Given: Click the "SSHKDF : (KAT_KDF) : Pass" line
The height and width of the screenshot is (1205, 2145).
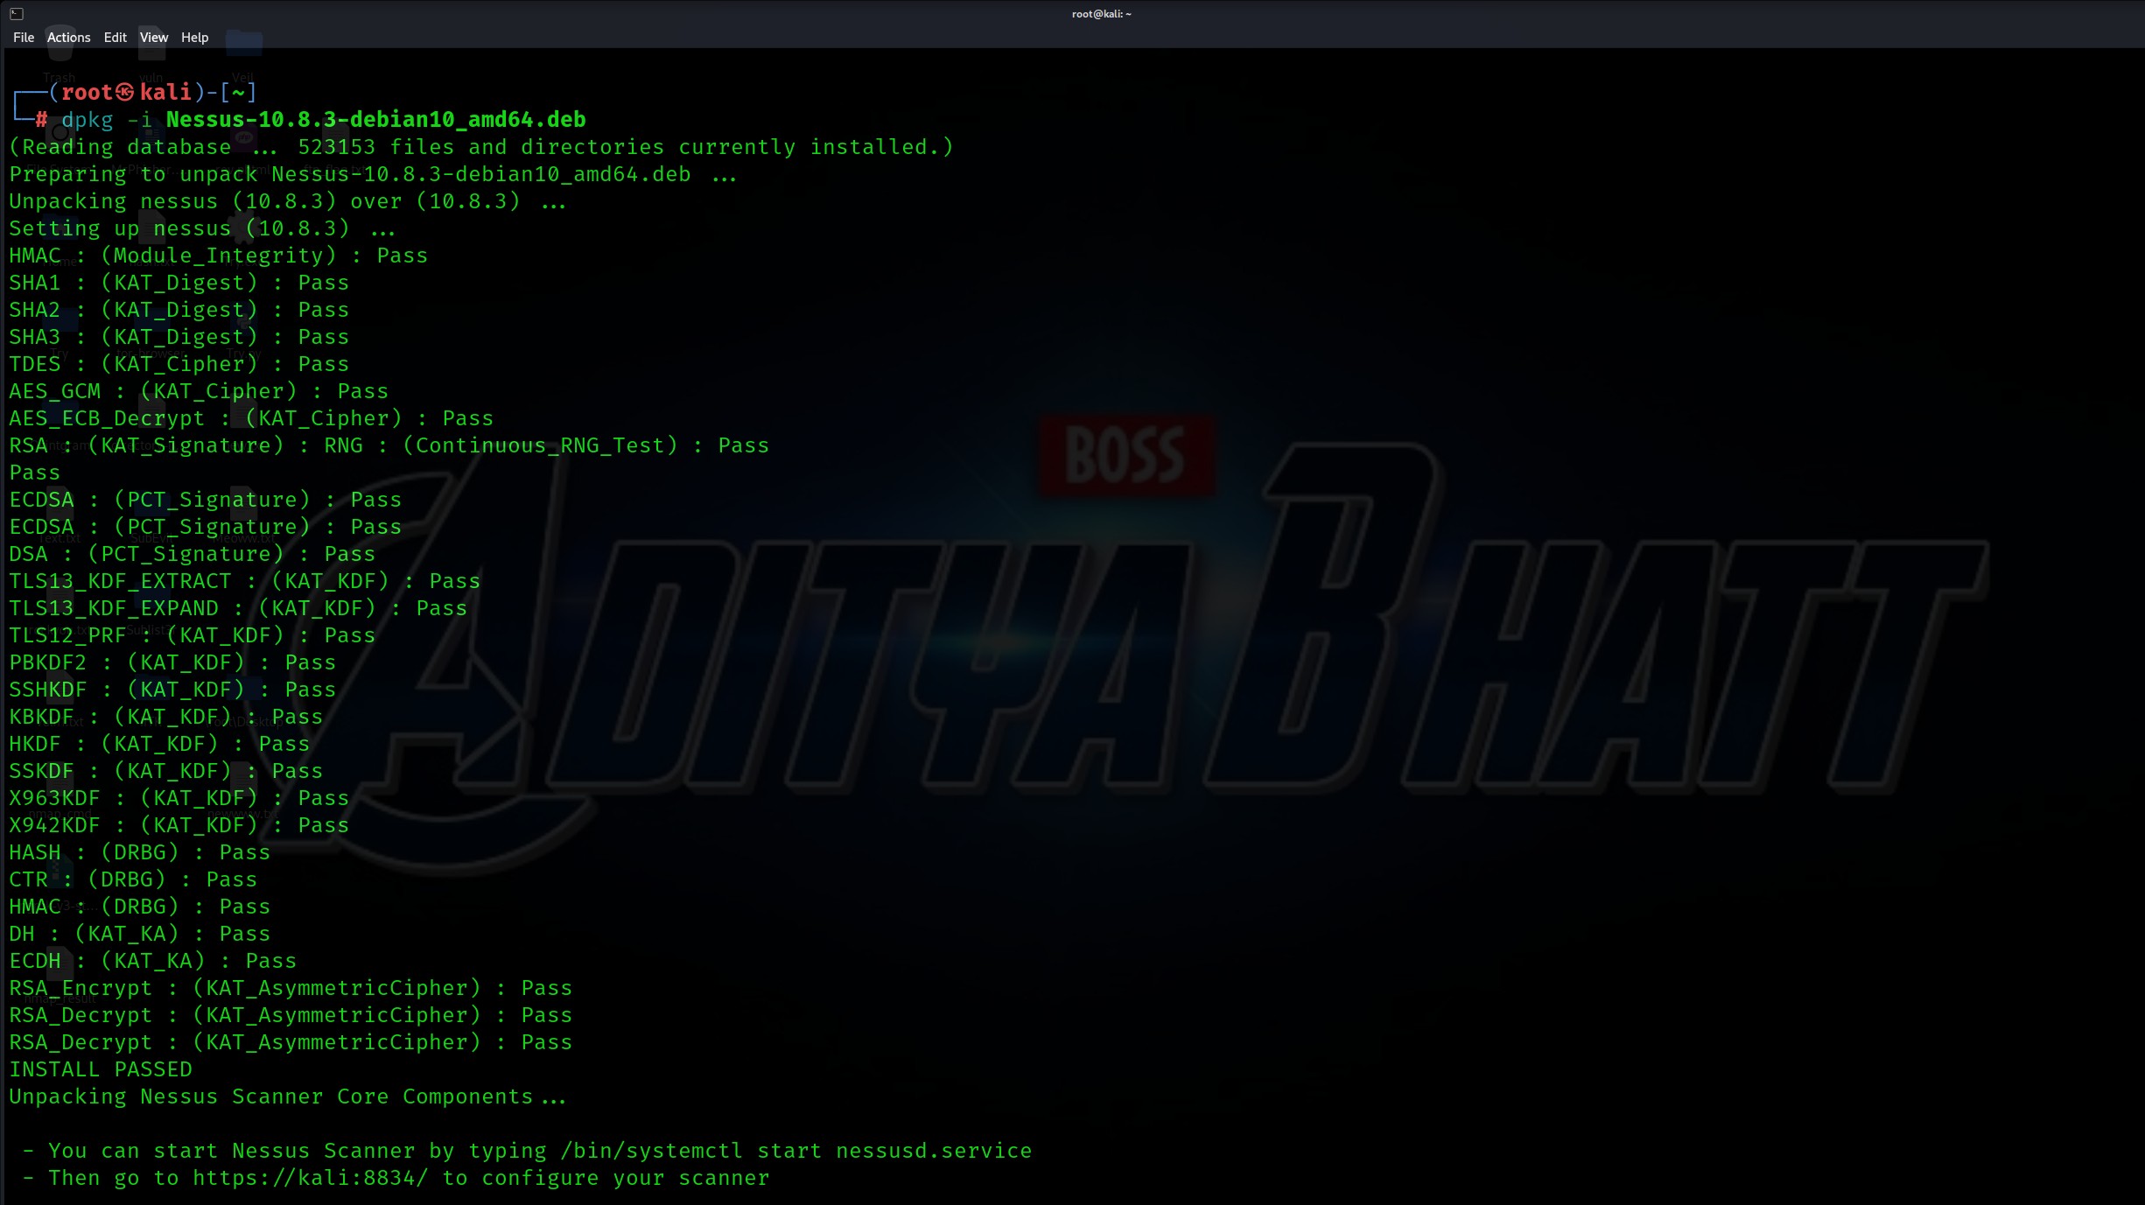Looking at the screenshot, I should pyautogui.click(x=172, y=690).
